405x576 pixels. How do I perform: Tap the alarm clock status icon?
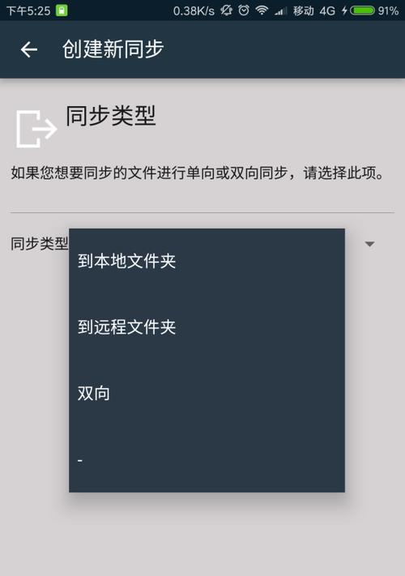(244, 11)
